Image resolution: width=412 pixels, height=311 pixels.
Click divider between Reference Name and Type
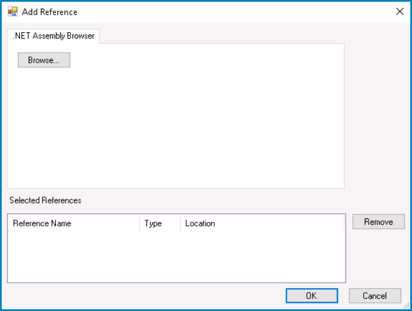coord(140,224)
